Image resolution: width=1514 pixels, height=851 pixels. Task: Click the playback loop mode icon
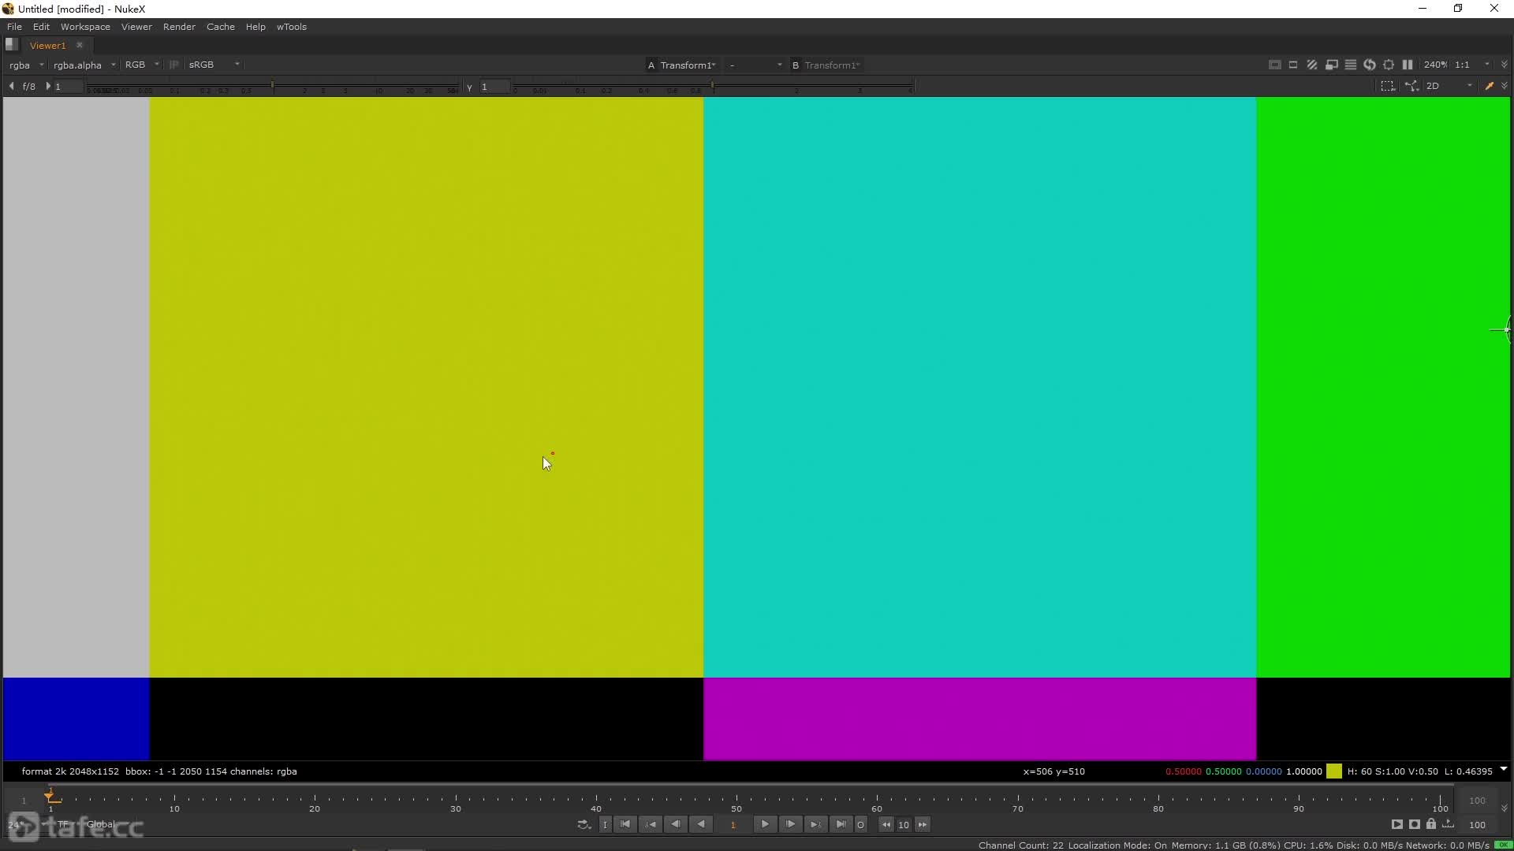[584, 824]
